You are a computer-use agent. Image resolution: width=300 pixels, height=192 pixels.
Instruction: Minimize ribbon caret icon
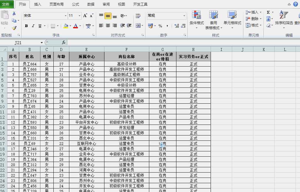coord(289,4)
